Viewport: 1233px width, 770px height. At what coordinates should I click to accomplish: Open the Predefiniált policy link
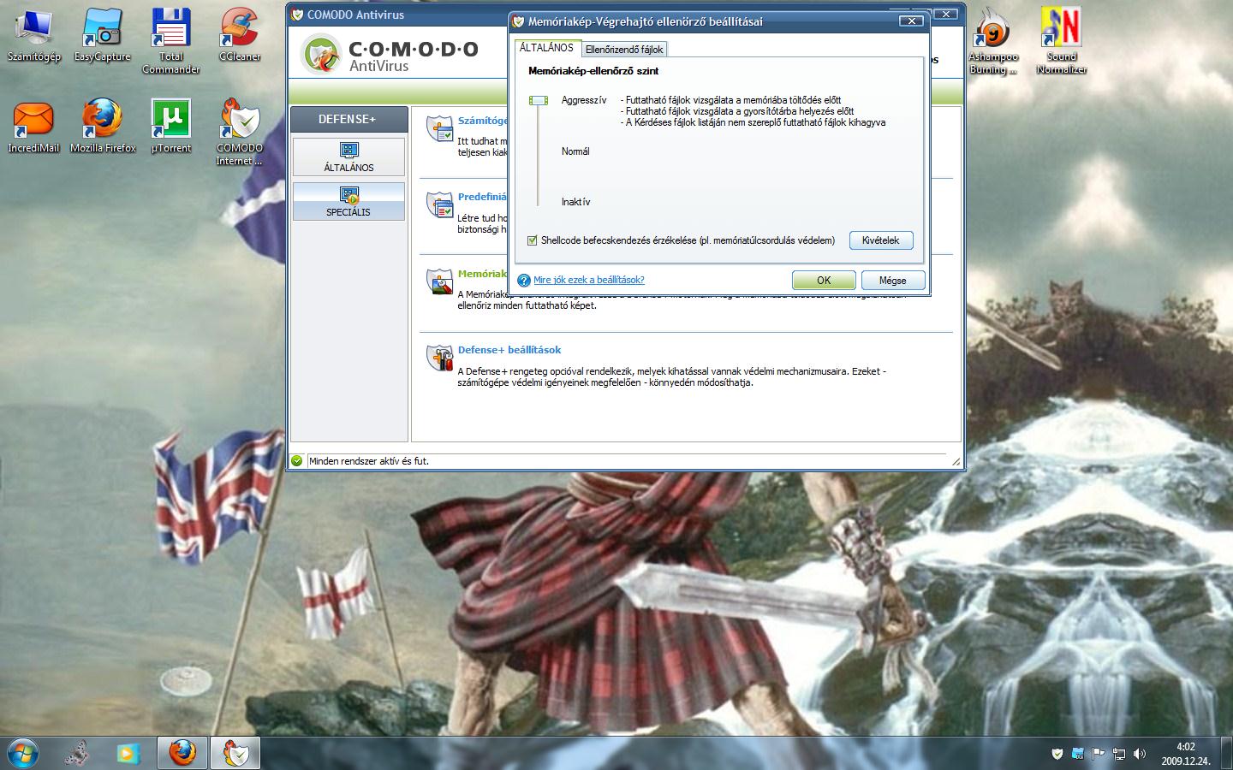coord(483,197)
